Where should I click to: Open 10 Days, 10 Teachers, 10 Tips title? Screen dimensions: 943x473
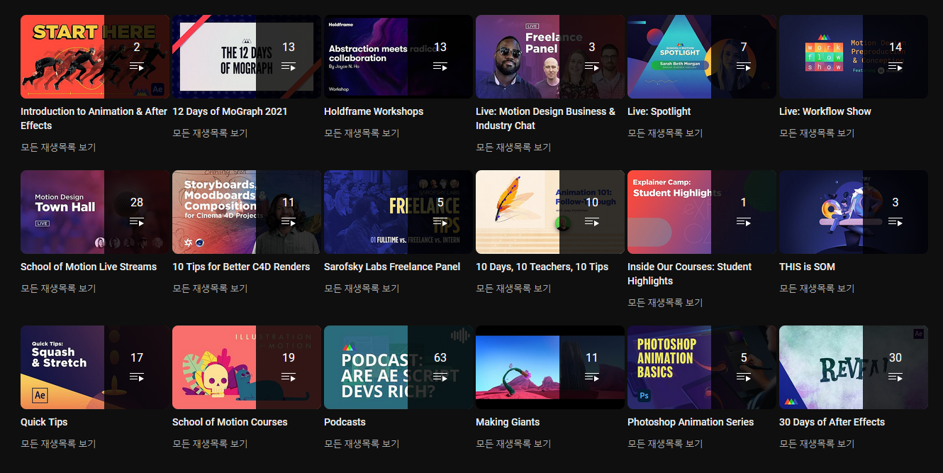click(542, 267)
